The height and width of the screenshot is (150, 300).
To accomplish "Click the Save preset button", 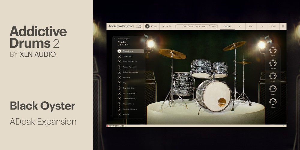I will click(214, 26).
